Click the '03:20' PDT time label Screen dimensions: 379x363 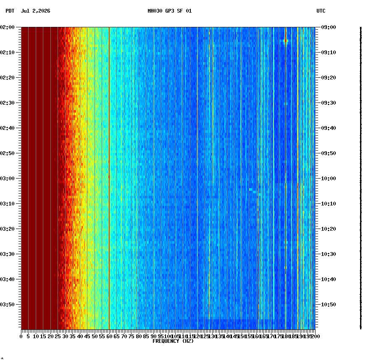7,229
